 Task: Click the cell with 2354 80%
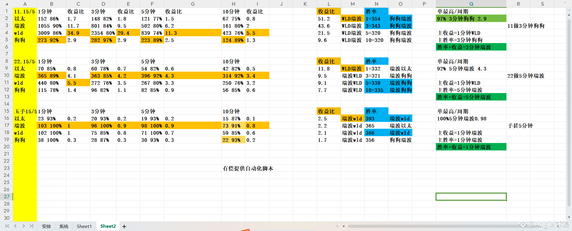click(x=103, y=33)
